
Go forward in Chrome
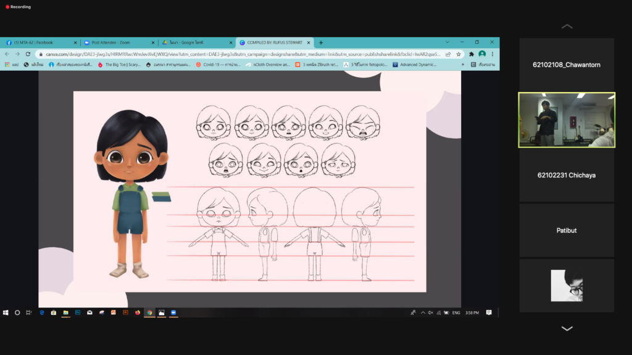17,54
